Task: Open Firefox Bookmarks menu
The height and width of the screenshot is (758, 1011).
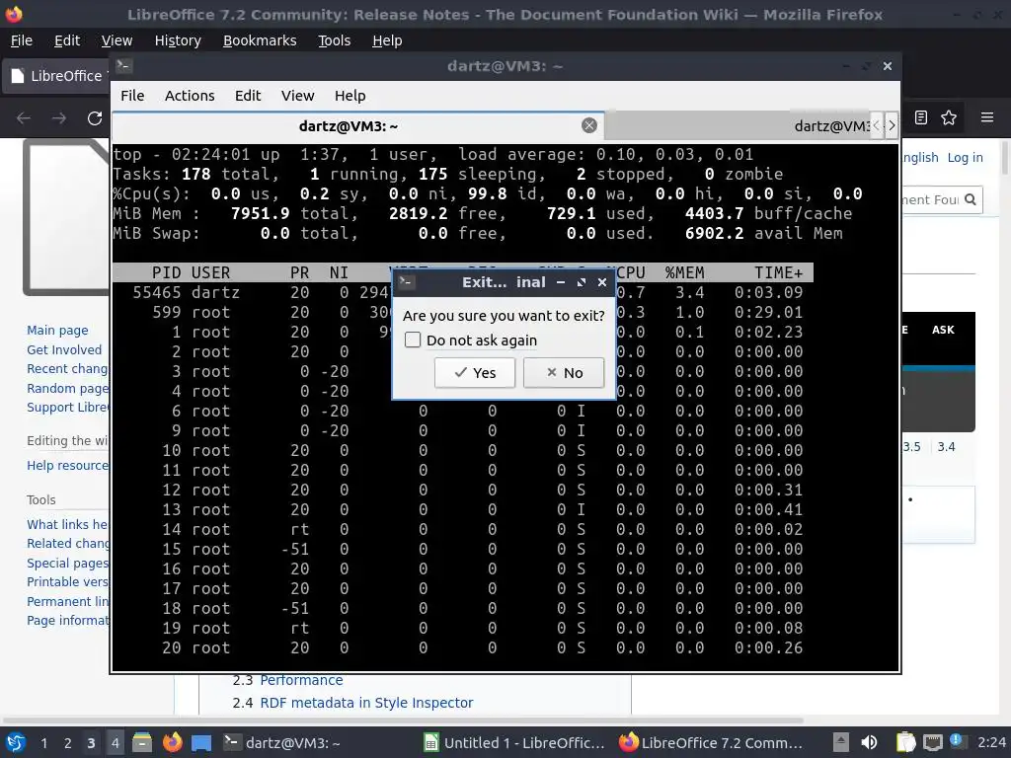Action: pyautogui.click(x=260, y=40)
